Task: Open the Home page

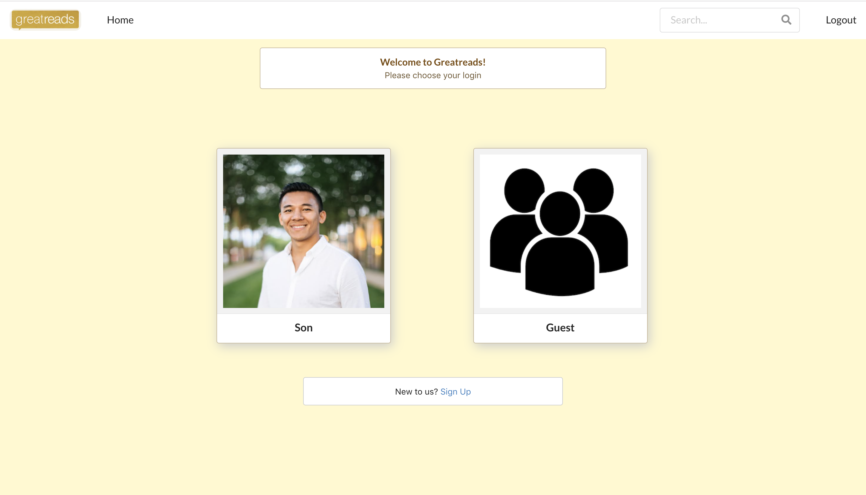Action: click(x=120, y=20)
